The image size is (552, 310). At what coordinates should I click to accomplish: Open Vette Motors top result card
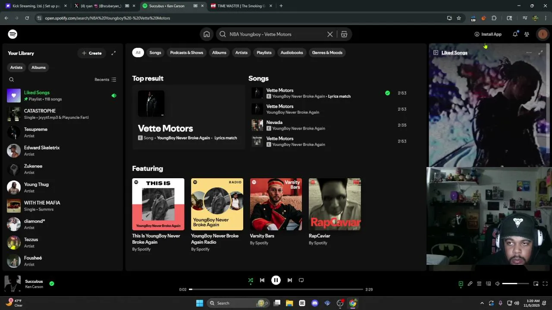(x=188, y=117)
